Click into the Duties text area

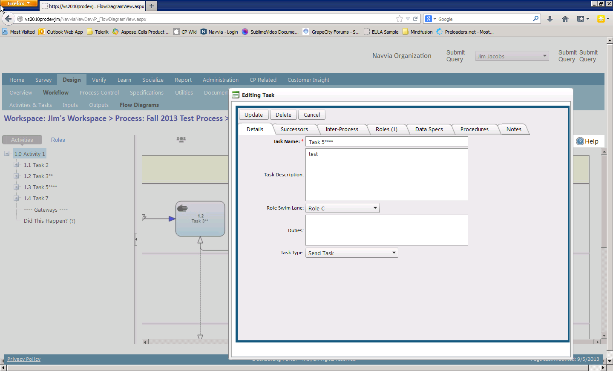[387, 230]
